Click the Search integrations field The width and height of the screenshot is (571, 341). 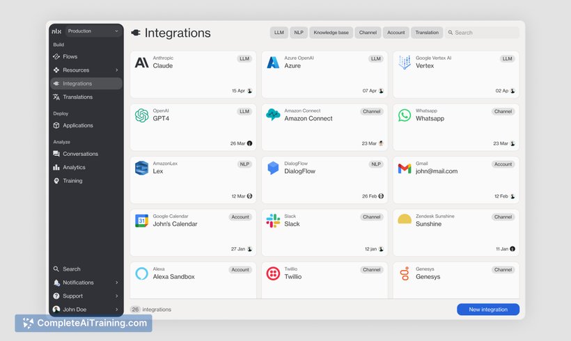pyautogui.click(x=482, y=33)
